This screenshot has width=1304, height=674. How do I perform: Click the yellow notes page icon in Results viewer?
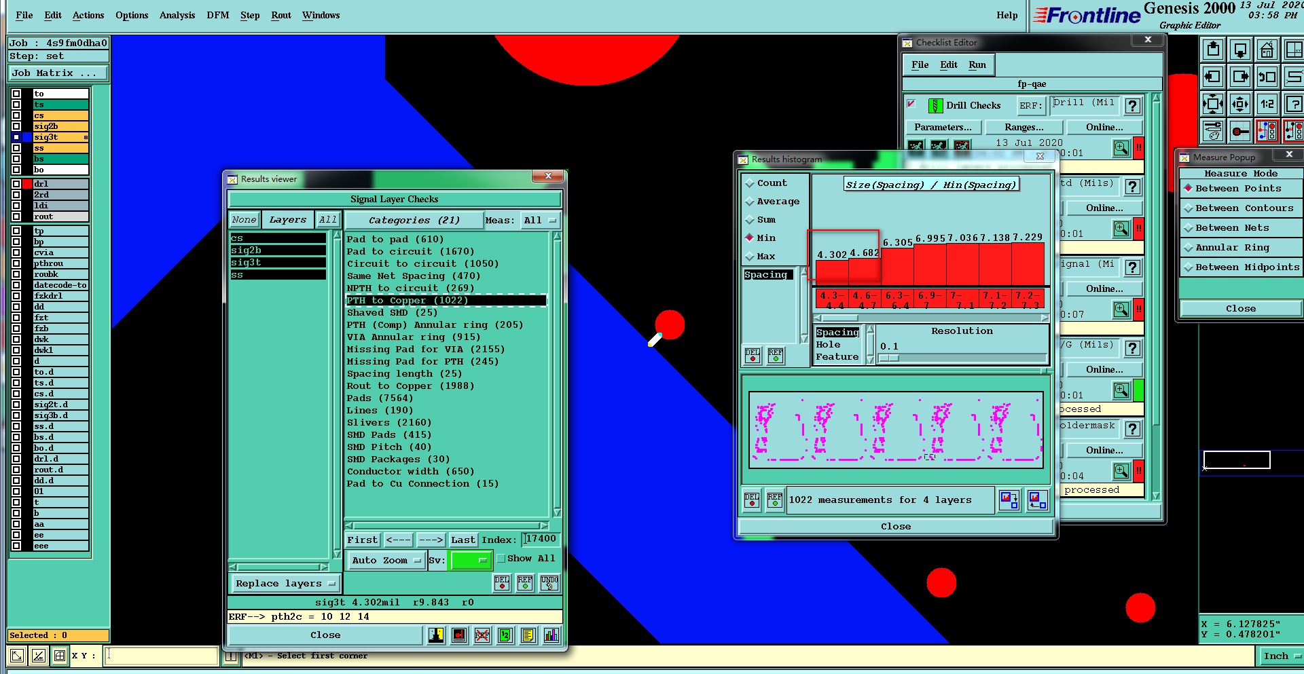pos(528,635)
